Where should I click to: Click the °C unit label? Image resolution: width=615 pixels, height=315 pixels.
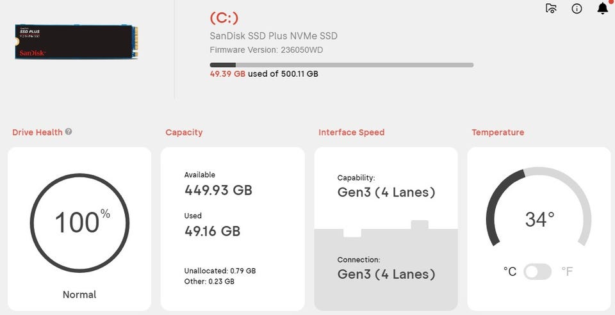509,271
